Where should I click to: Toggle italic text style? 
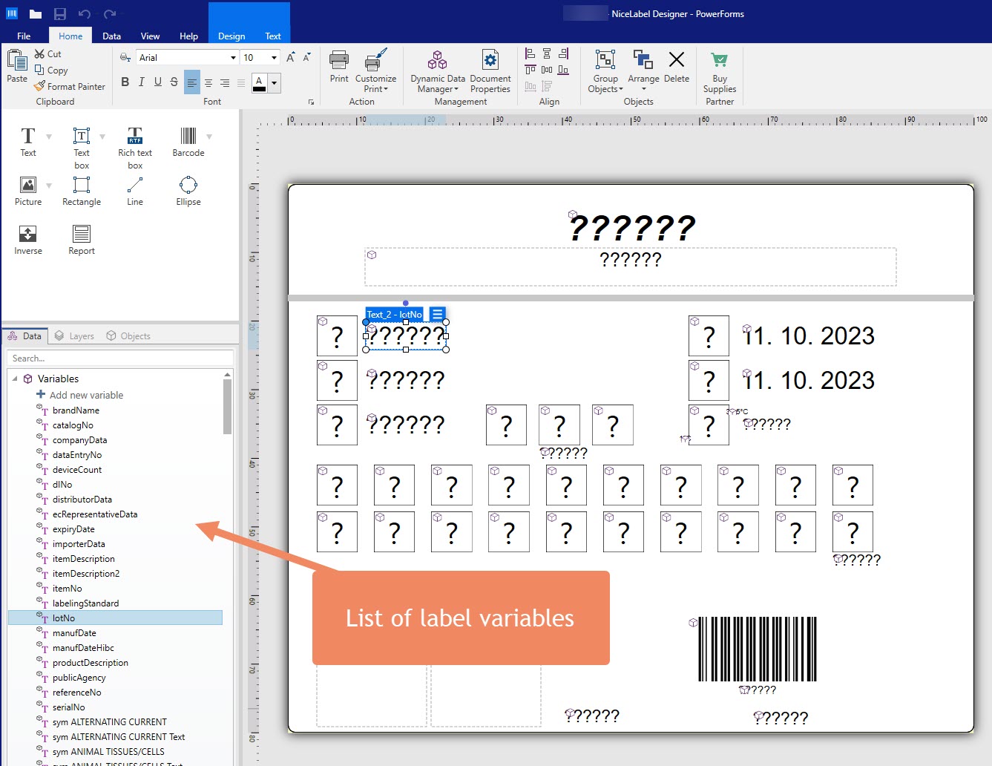pos(141,82)
